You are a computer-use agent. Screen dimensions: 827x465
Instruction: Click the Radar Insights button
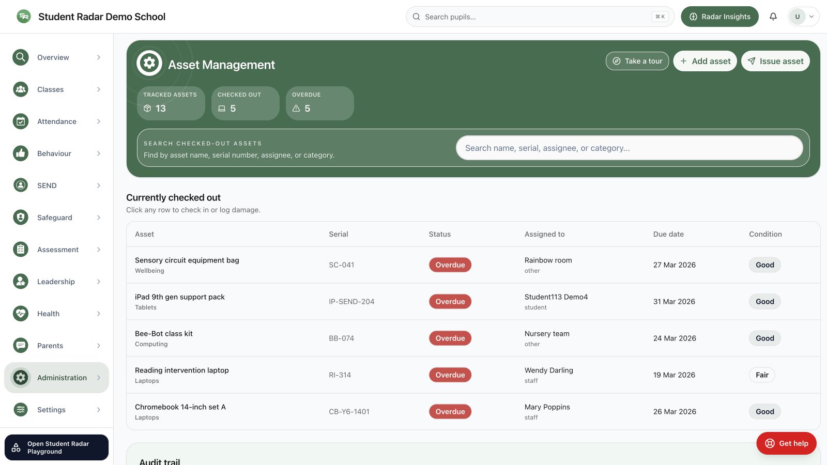coord(719,17)
